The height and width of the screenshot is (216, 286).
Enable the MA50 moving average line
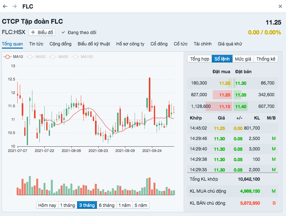click(x=59, y=57)
